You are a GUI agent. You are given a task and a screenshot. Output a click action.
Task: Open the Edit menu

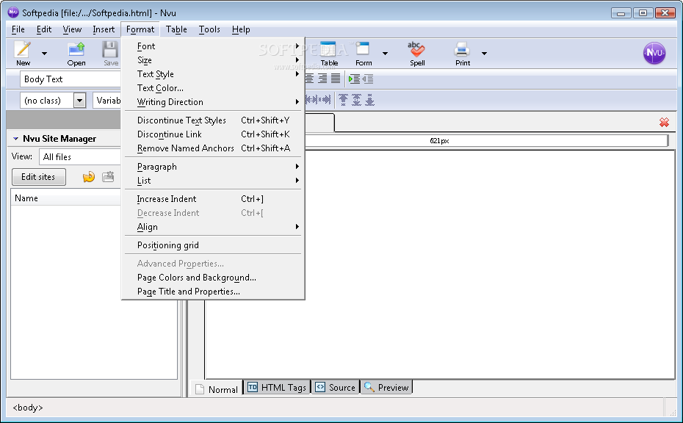(44, 29)
